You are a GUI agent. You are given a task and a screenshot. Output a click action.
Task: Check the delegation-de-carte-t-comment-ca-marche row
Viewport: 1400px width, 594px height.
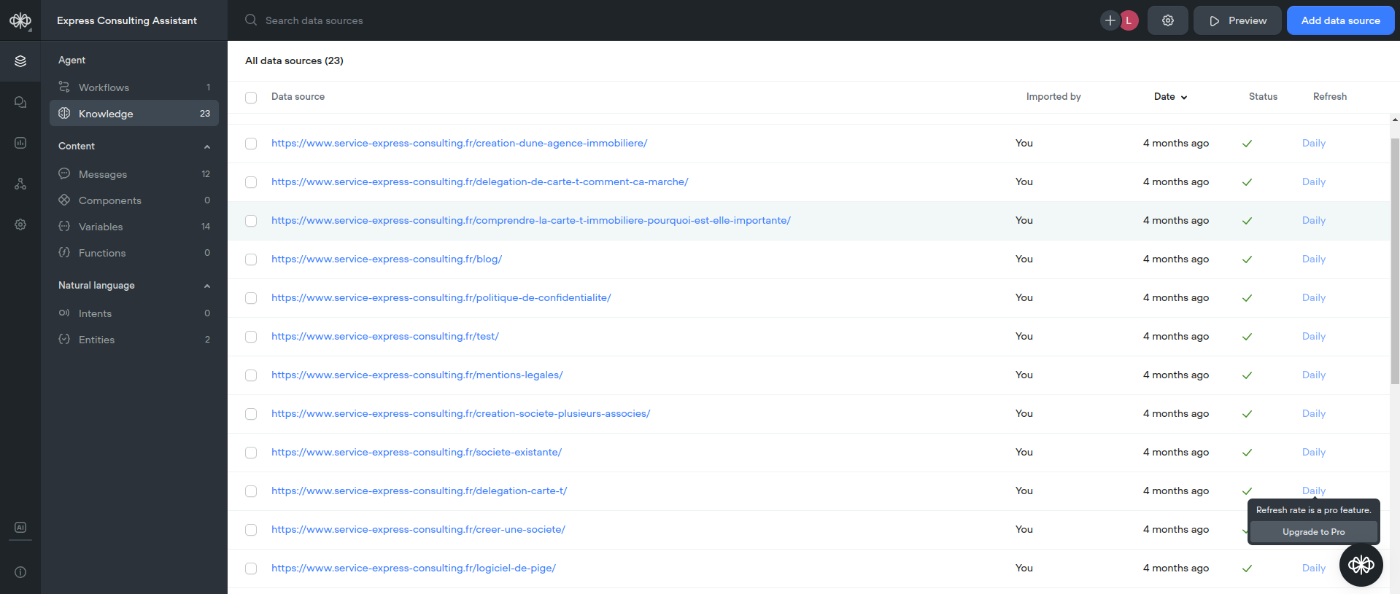(251, 182)
